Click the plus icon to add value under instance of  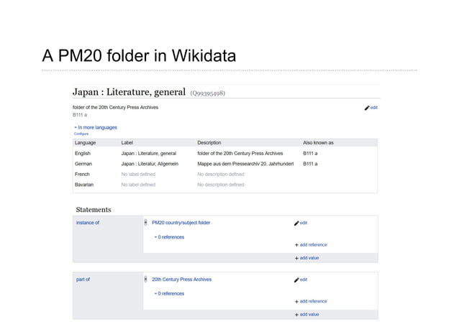(x=296, y=257)
